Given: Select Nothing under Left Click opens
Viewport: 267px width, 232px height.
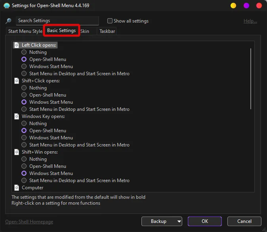Looking at the screenshot, I should [24, 52].
